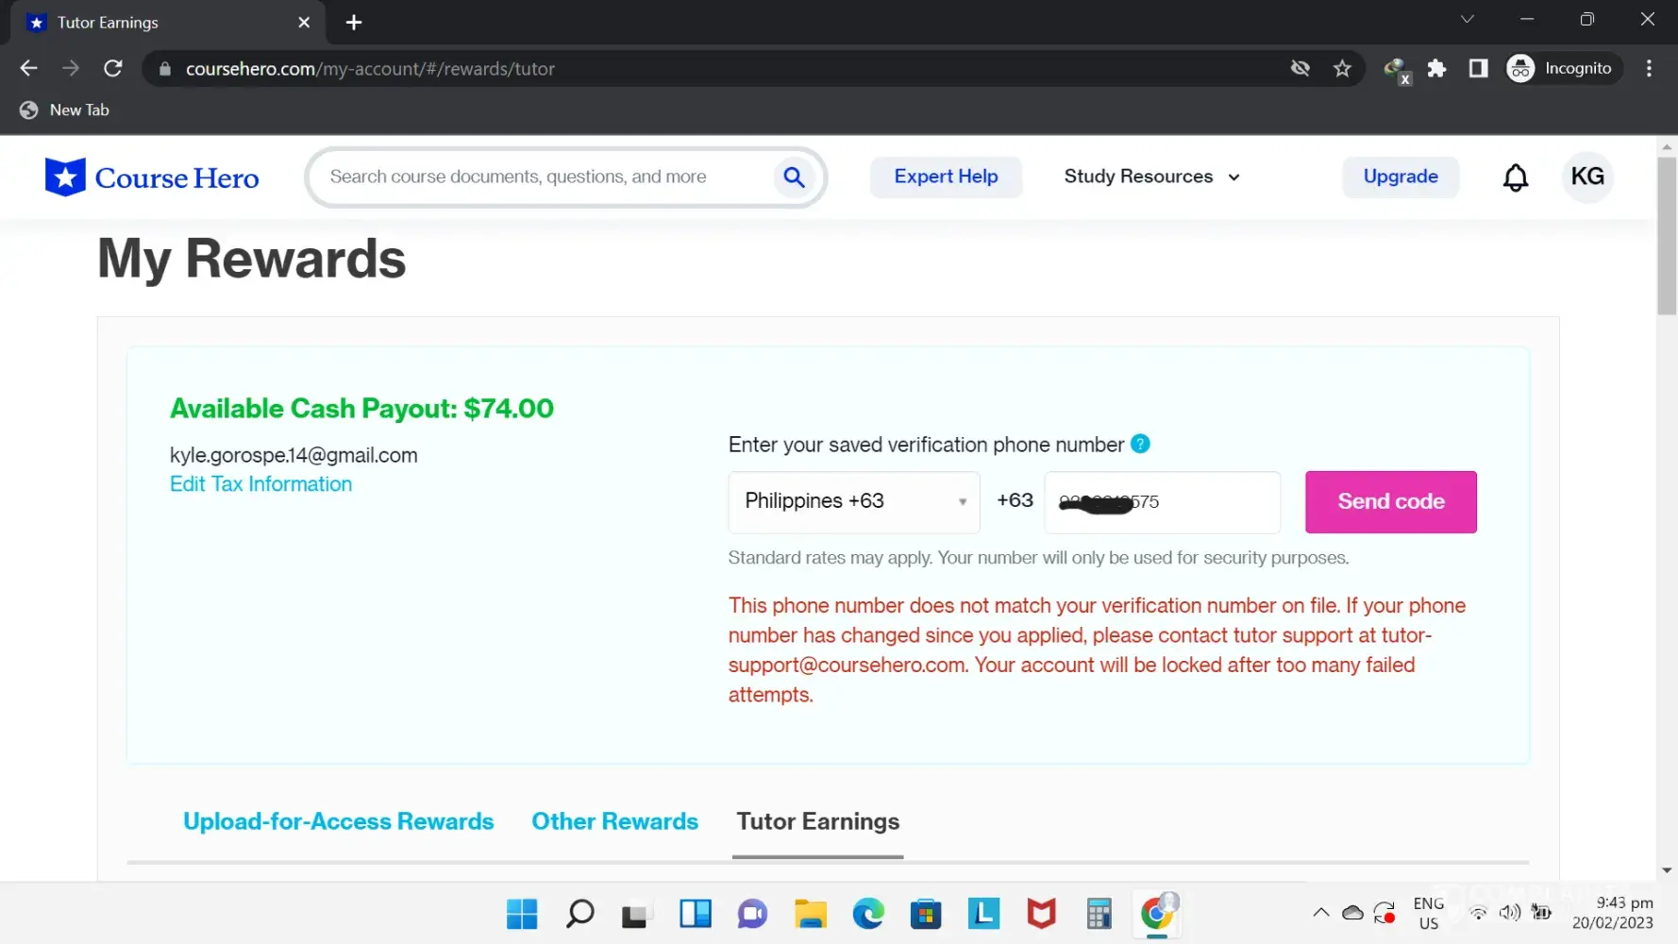Image resolution: width=1678 pixels, height=944 pixels.
Task: Click the My Rewards heading
Action: click(252, 259)
